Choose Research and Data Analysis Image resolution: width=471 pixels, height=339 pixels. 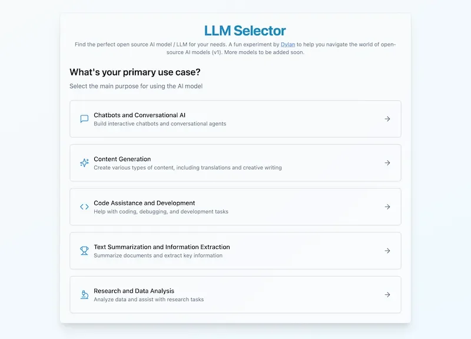click(235, 294)
